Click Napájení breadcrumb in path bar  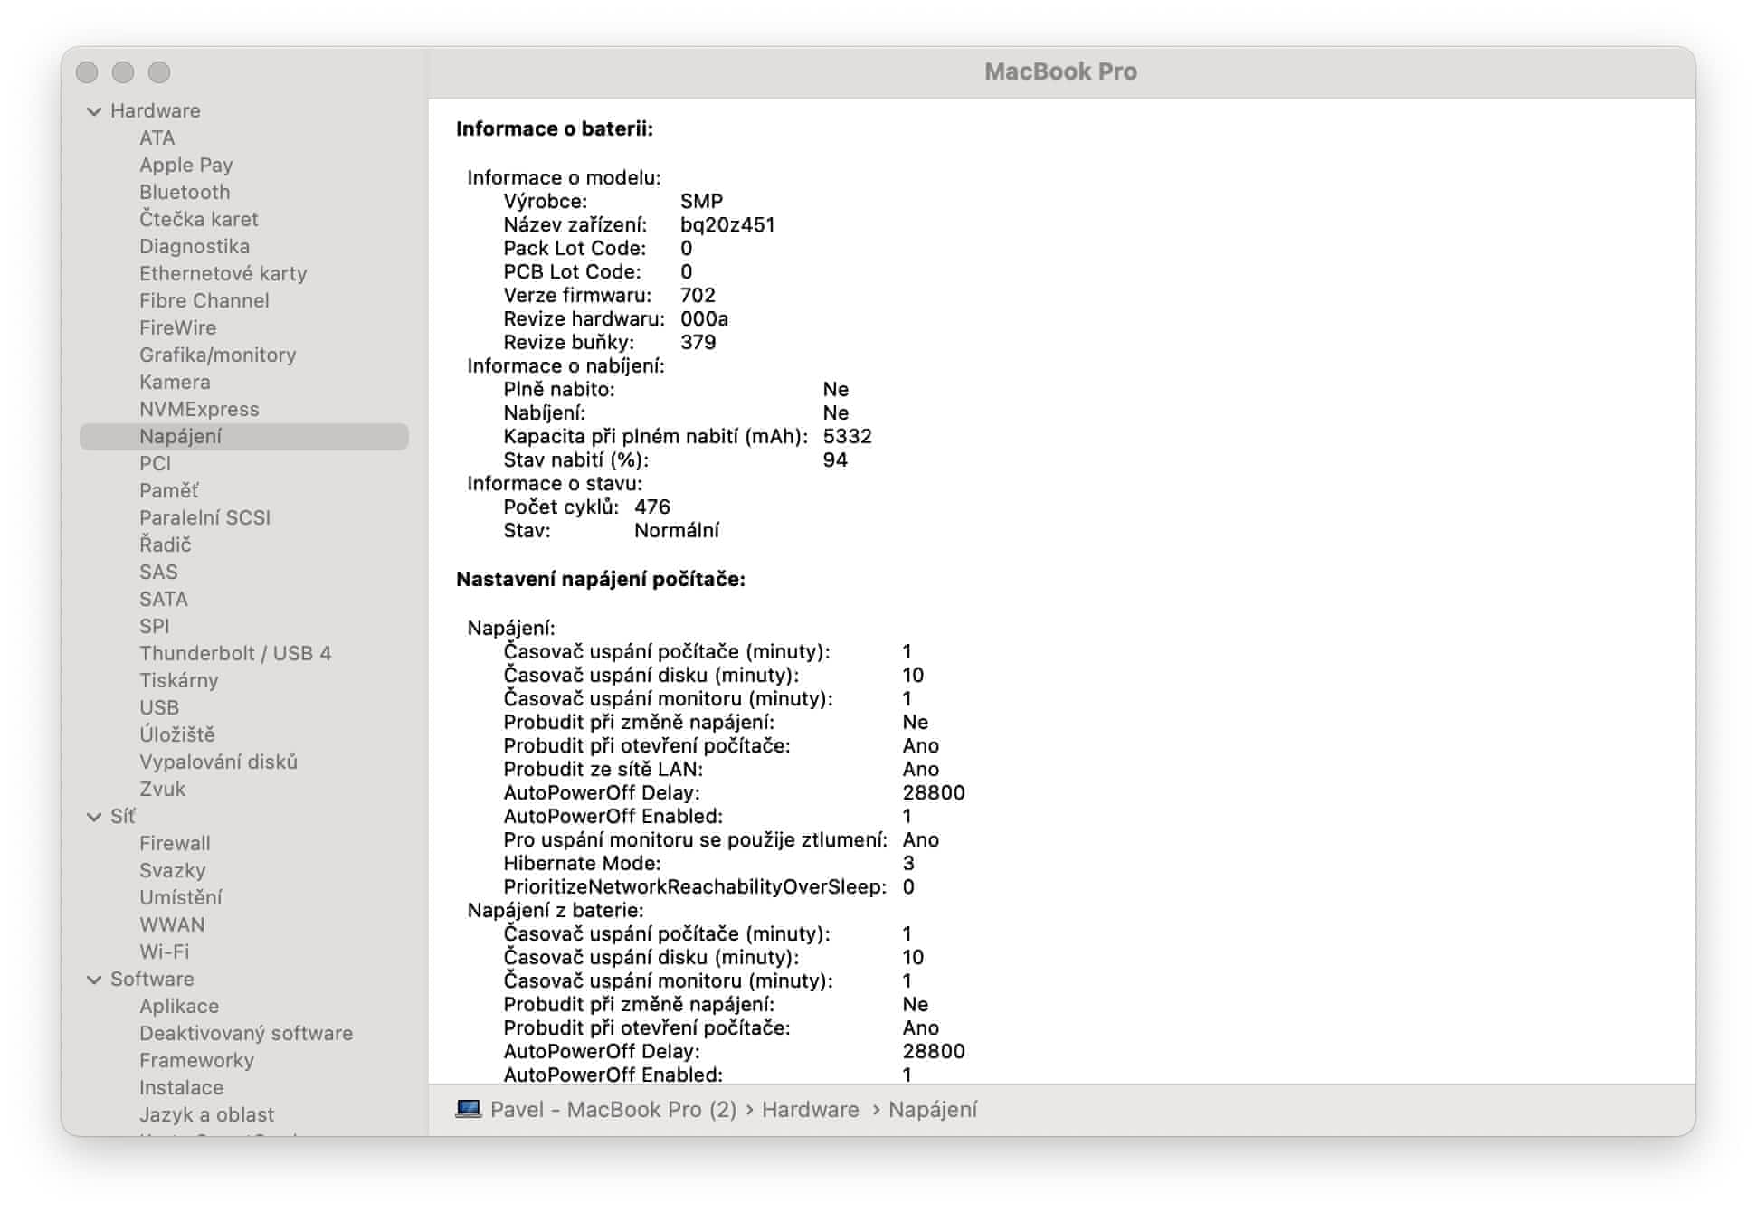point(932,1109)
